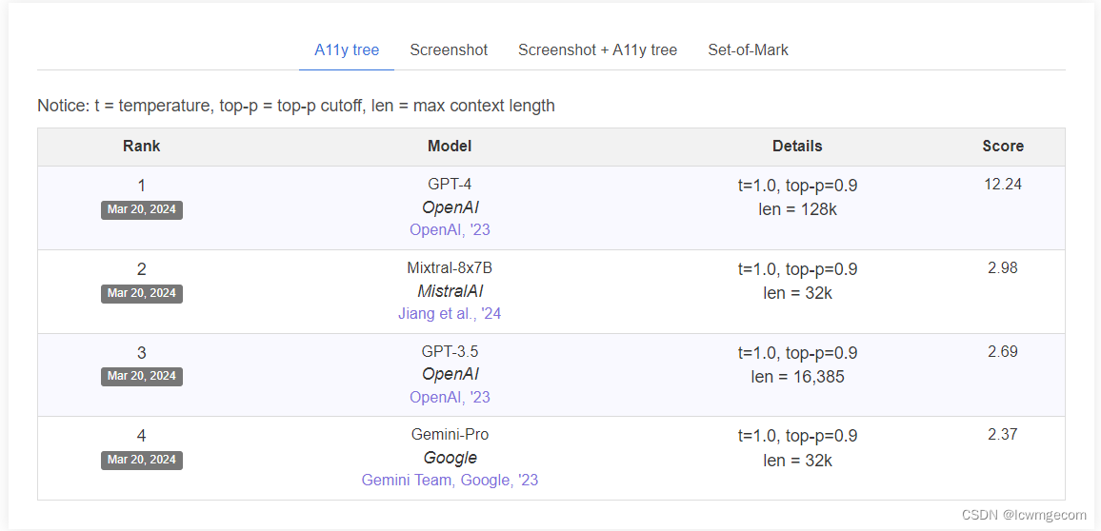Click the GPT-4 model name
The image size is (1101, 531).
click(450, 185)
